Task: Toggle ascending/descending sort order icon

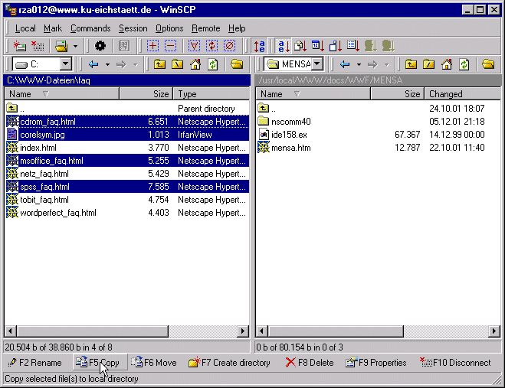Action: coord(259,46)
